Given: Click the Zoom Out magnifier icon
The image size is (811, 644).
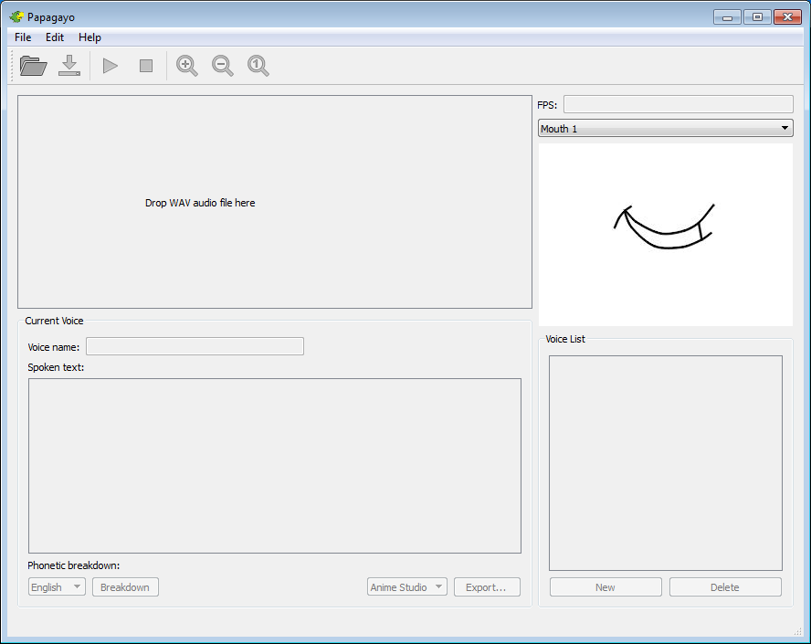Looking at the screenshot, I should point(223,66).
